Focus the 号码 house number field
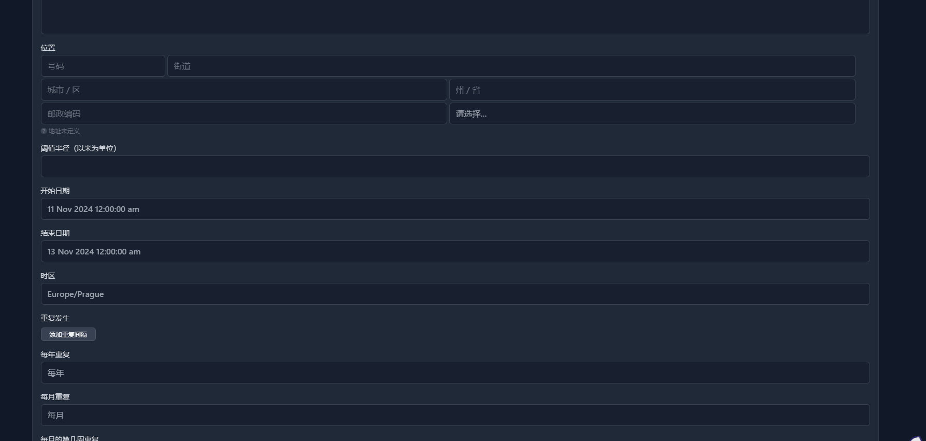Image resolution: width=926 pixels, height=441 pixels. 103,66
